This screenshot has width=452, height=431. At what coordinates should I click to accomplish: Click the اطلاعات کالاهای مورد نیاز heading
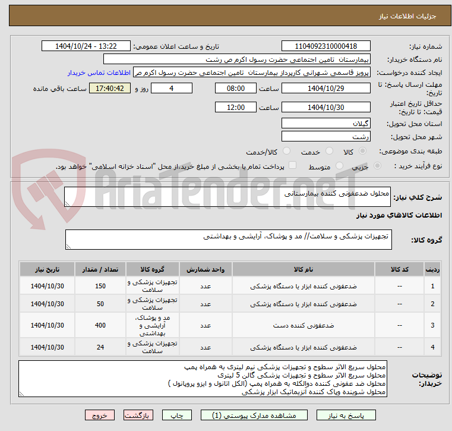pyautogui.click(x=399, y=215)
